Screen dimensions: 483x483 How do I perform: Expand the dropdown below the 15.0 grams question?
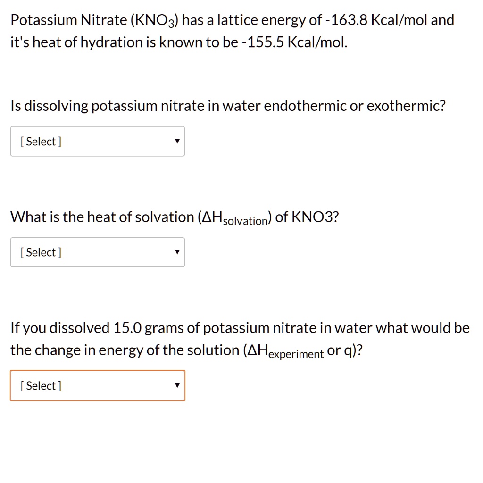(98, 385)
